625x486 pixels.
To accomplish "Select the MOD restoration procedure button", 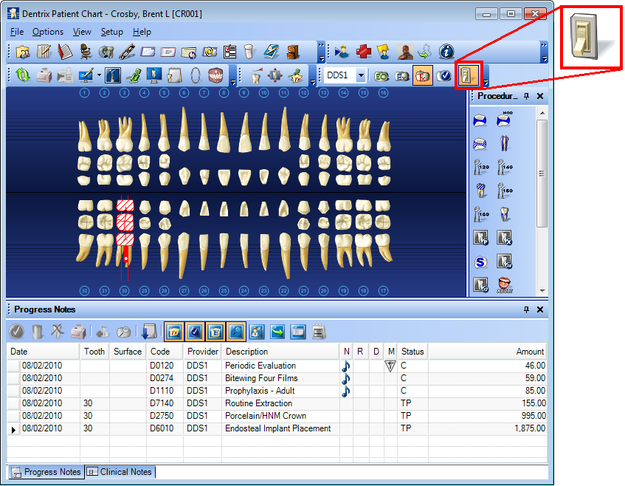I will [x=505, y=120].
